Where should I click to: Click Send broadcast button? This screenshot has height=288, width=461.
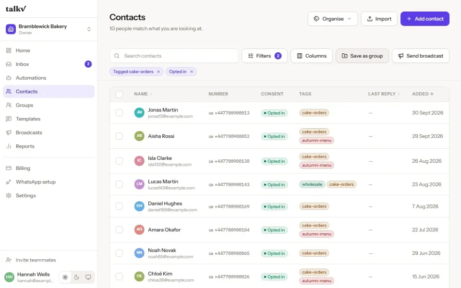click(x=421, y=56)
